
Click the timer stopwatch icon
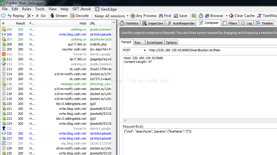pyautogui.click(x=201, y=16)
